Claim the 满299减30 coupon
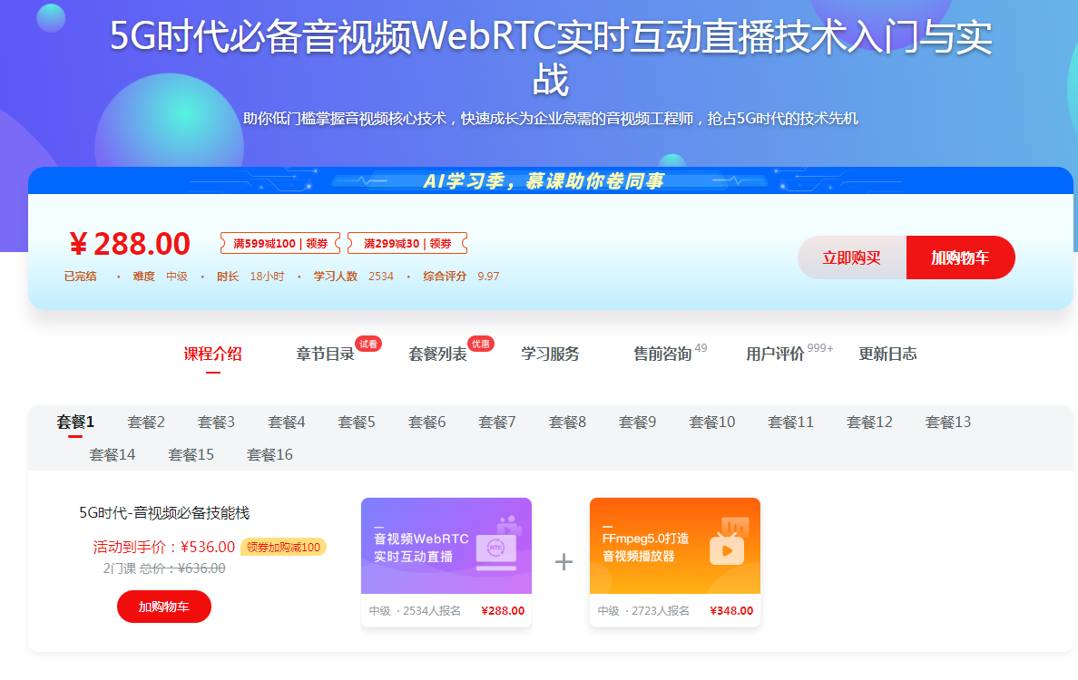 tap(407, 243)
